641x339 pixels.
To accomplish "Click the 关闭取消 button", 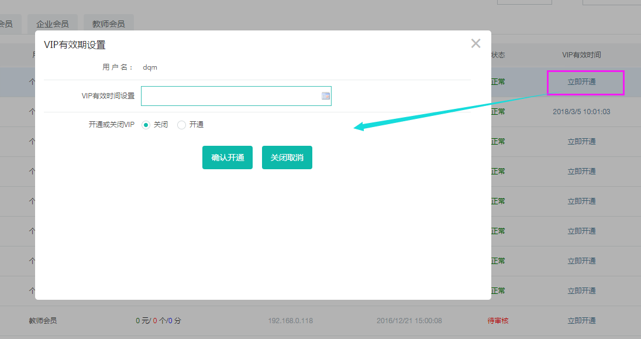I will [287, 157].
